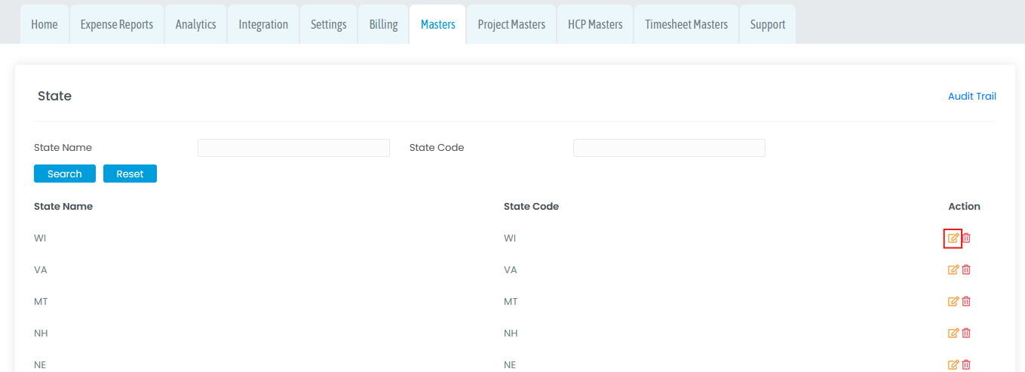Switch to the Billing tab
Viewport: 1025px width, 372px height.
(383, 24)
